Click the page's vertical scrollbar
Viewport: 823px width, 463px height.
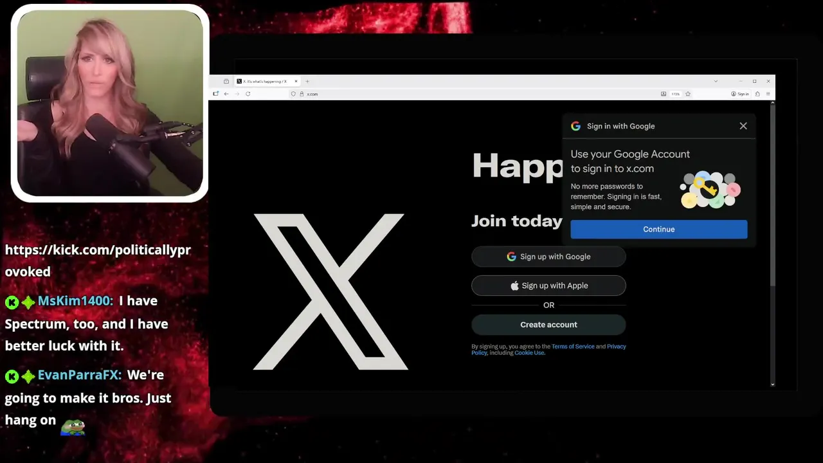(772, 196)
